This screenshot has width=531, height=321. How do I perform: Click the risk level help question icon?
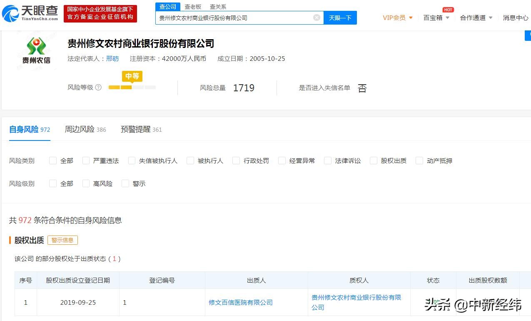pos(98,88)
